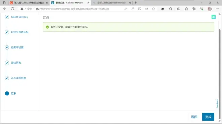Click the page vertical scrollbar

pos(220,74)
